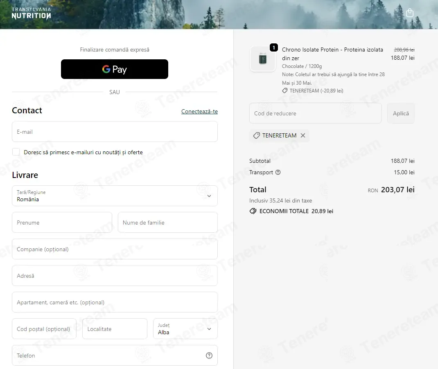Click the Transport cost 15,00 lei

point(404,172)
